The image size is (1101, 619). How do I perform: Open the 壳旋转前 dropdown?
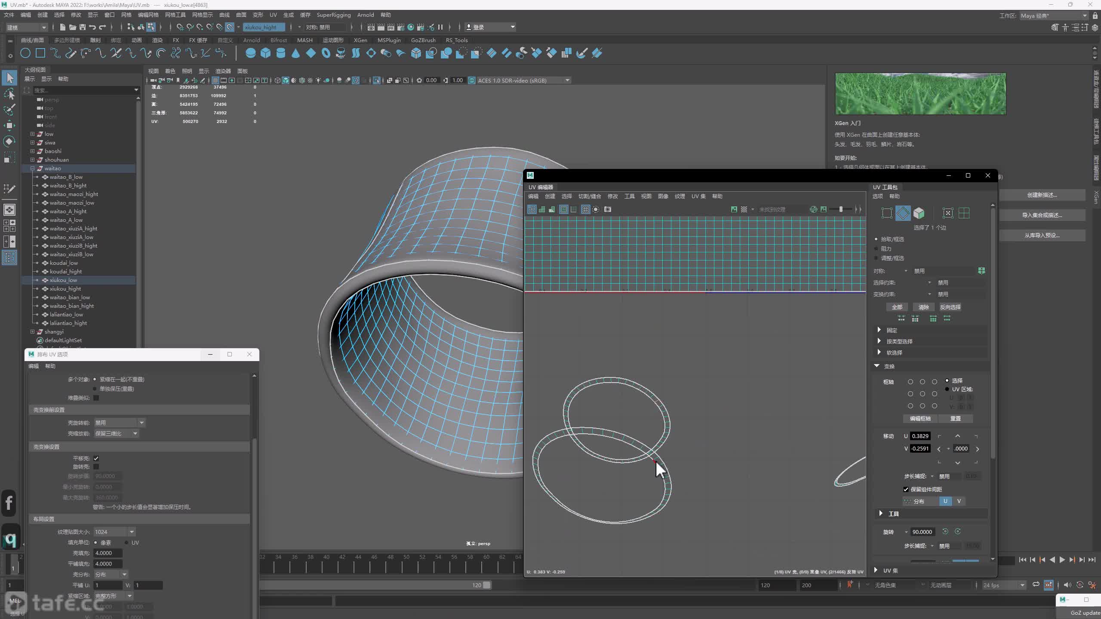pyautogui.click(x=120, y=423)
